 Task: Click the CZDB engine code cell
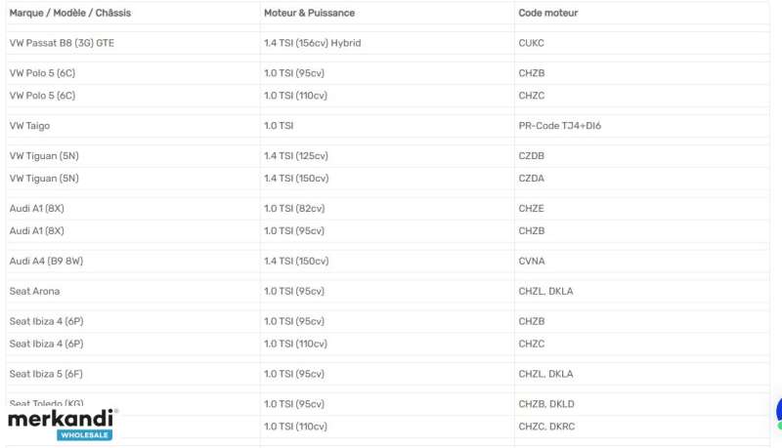click(x=531, y=156)
